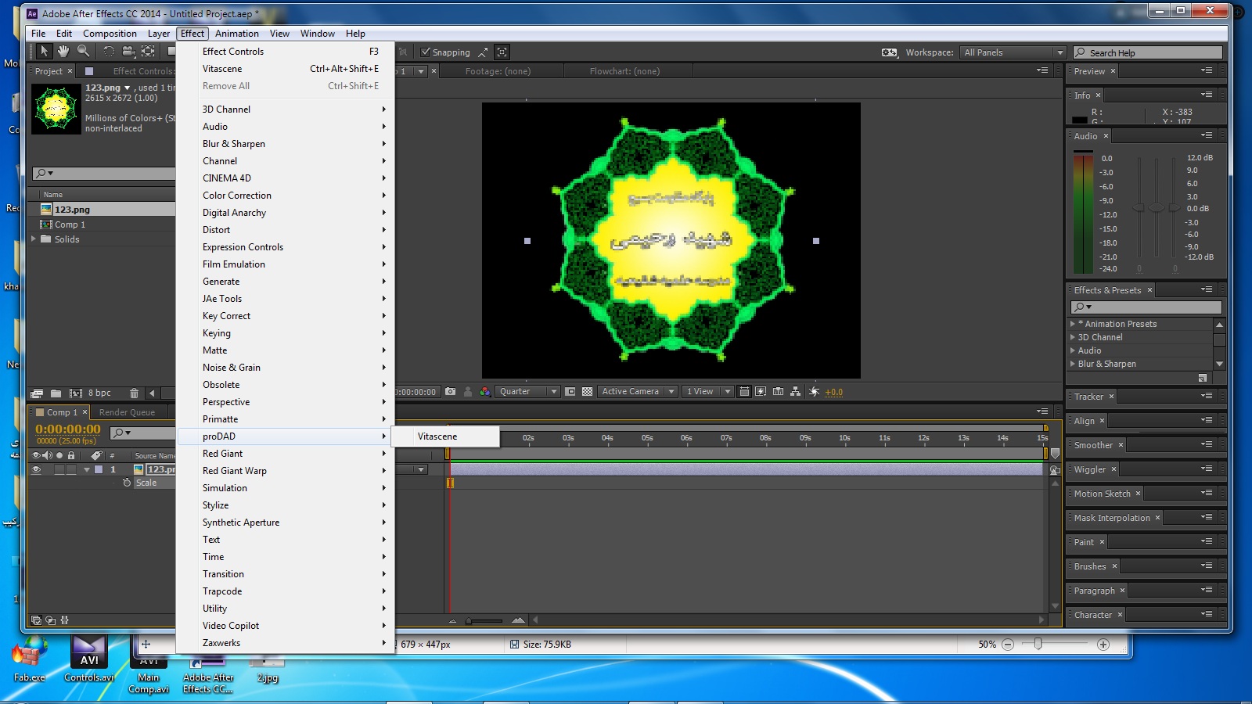This screenshot has height=704, width=1252.
Task: Create a new folder in Project panel
Action: pyautogui.click(x=56, y=393)
